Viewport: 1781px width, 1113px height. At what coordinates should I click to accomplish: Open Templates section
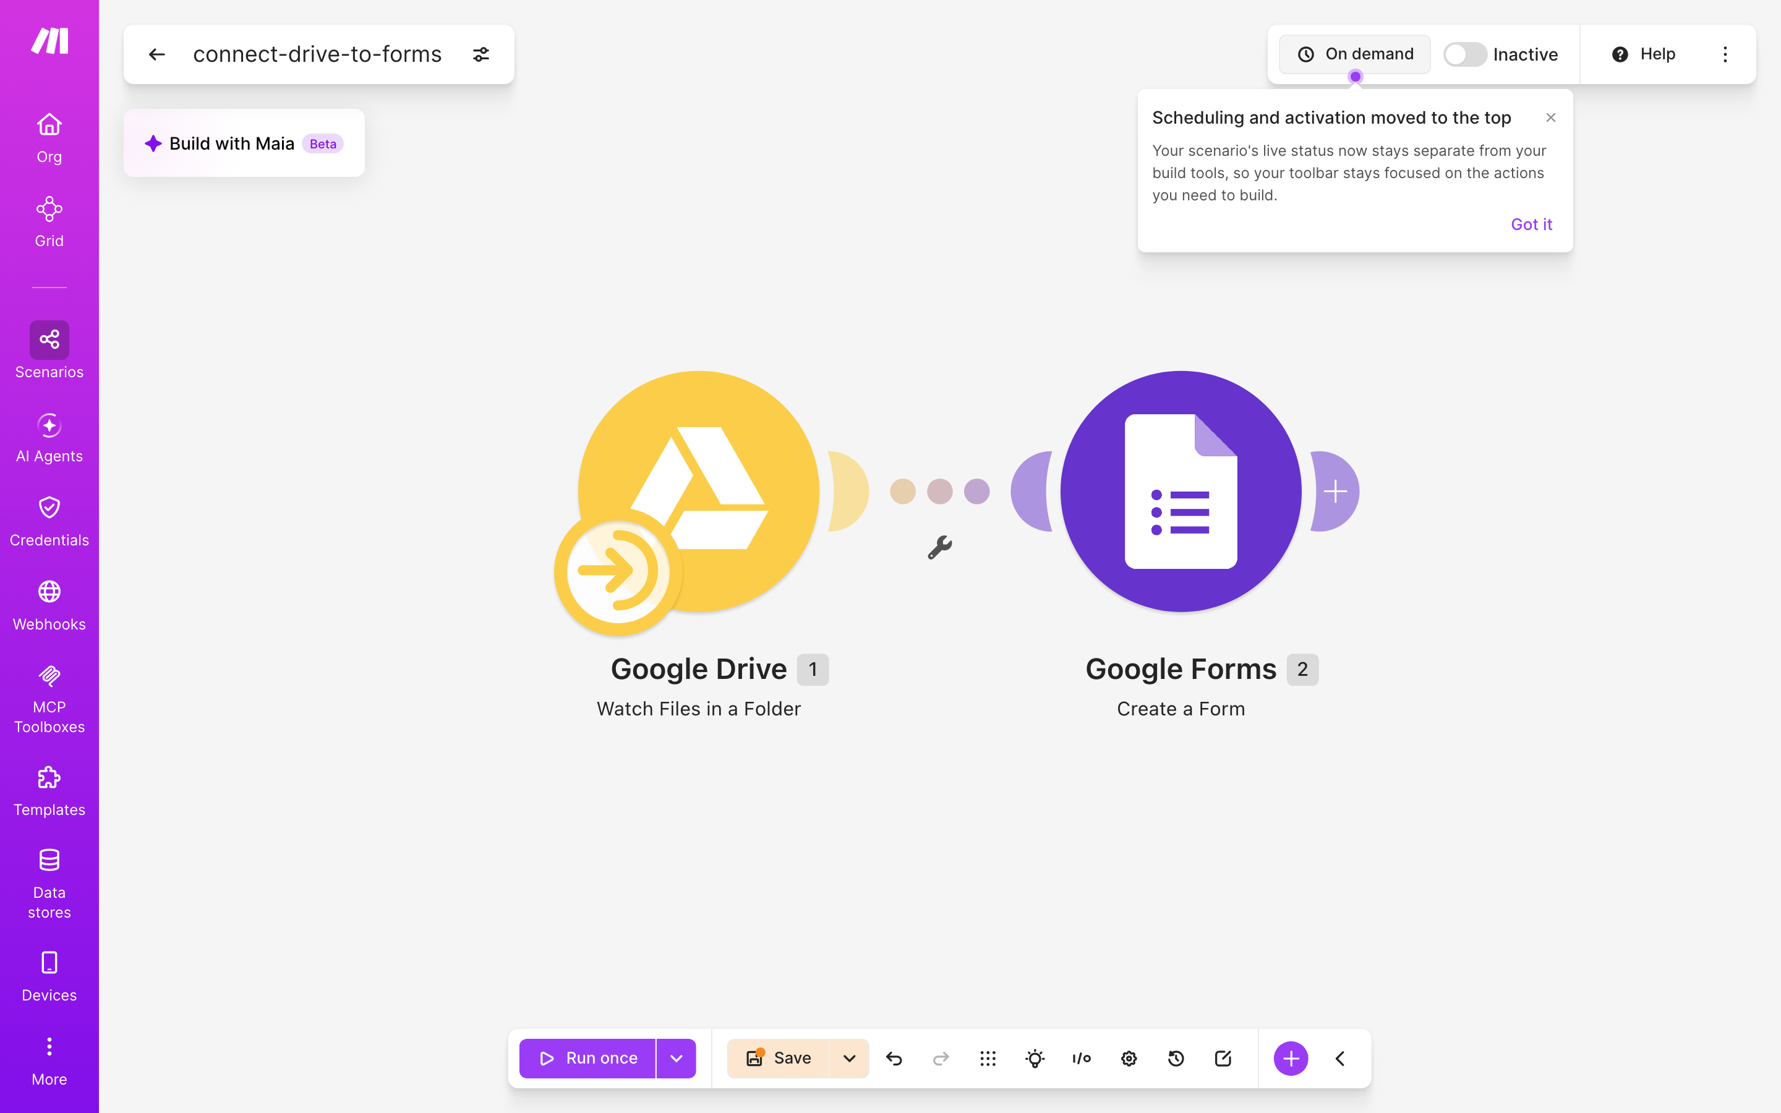click(49, 791)
